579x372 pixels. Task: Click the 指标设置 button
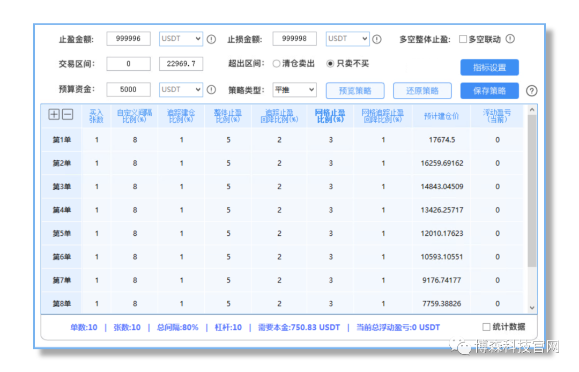point(489,67)
